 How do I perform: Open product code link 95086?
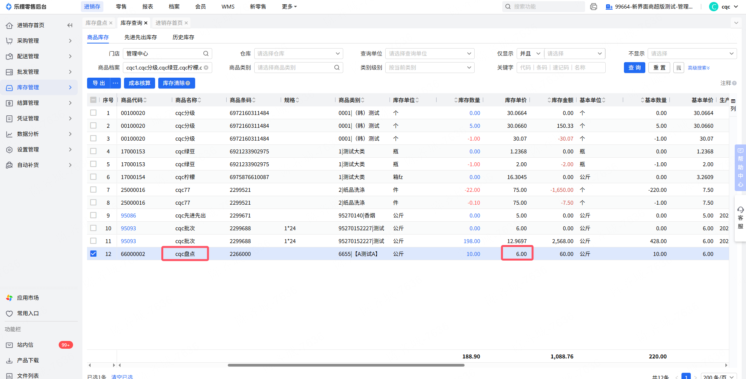[128, 216]
